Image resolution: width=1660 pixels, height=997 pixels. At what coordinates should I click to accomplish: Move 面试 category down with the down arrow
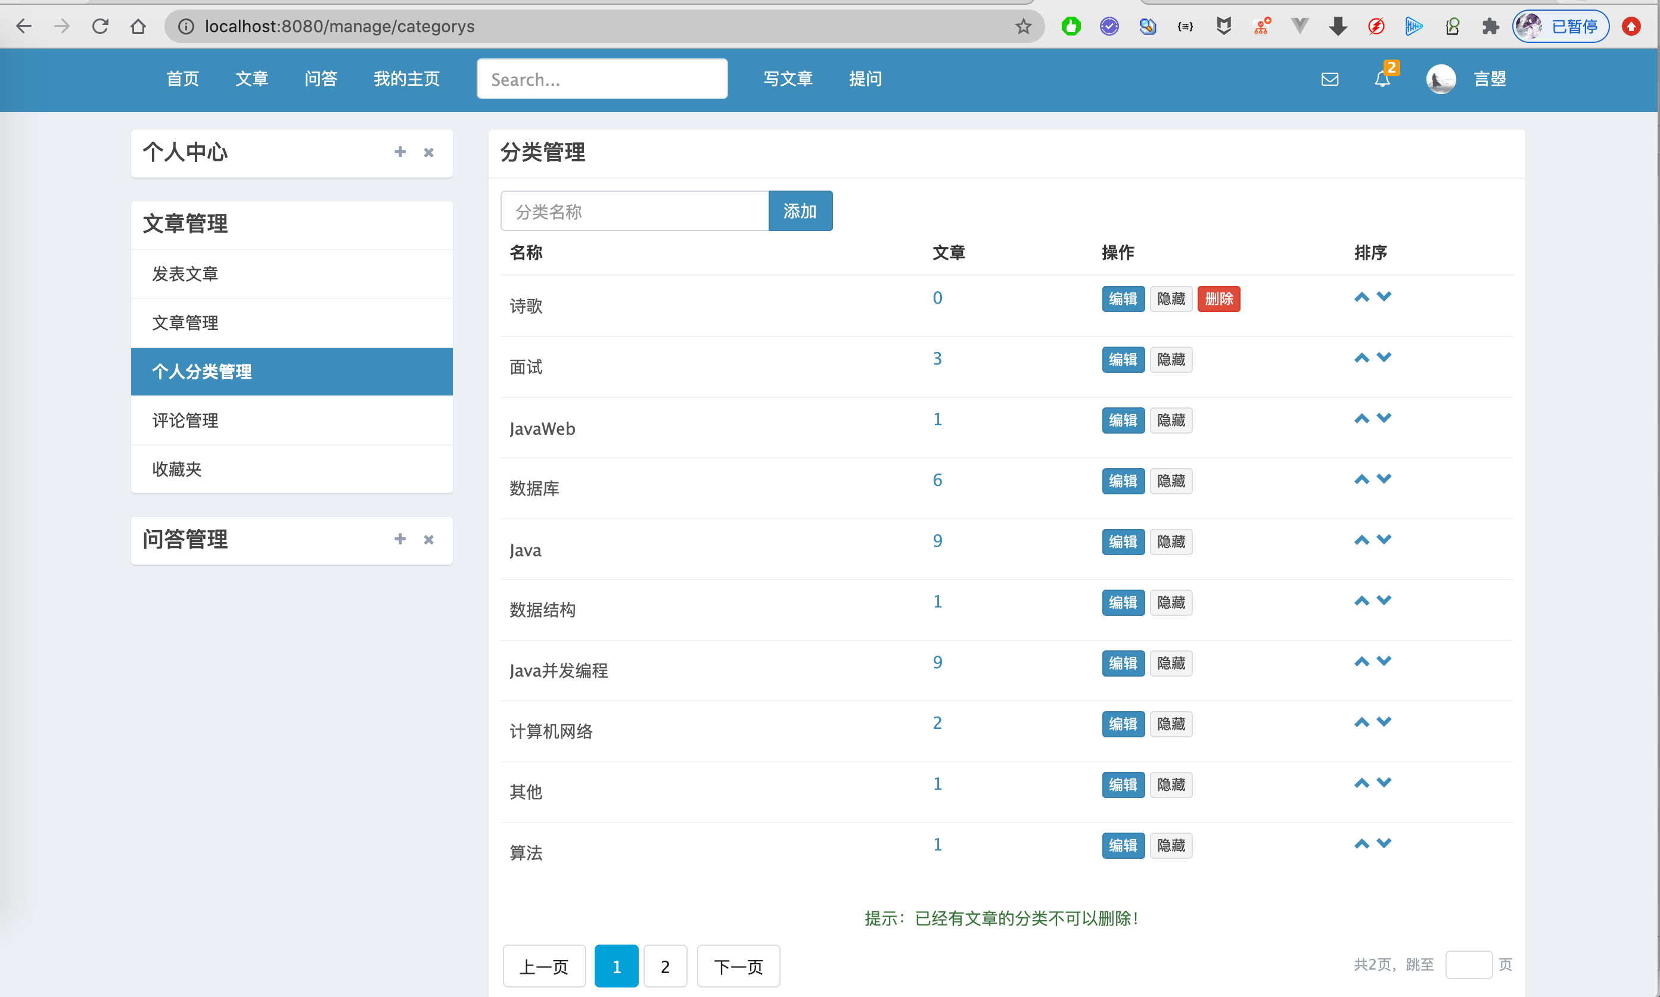[x=1384, y=357]
